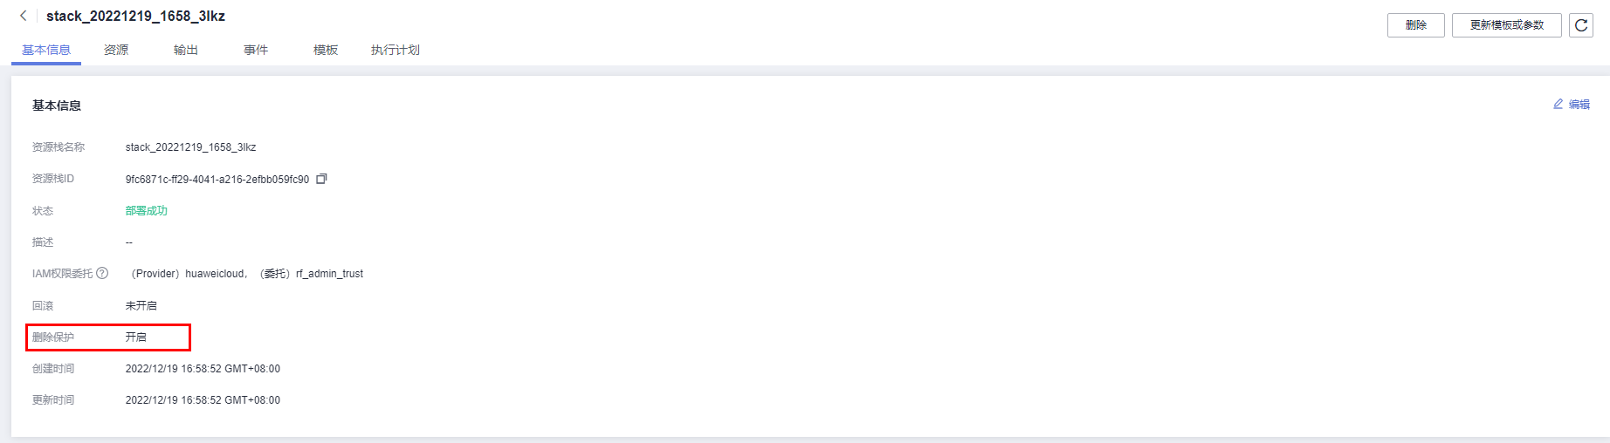
Task: Click the 回滚 未开启 value
Action: (141, 305)
